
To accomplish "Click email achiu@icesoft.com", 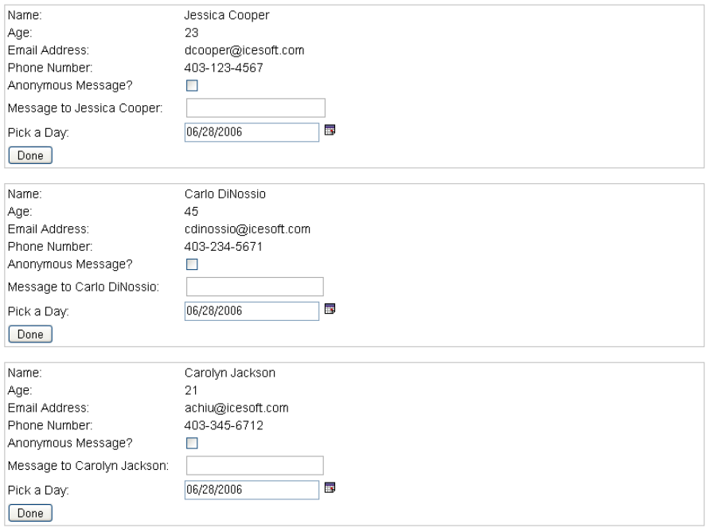I will tap(236, 408).
